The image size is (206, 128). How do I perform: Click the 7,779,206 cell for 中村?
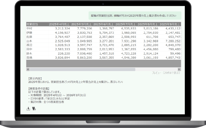81,28
